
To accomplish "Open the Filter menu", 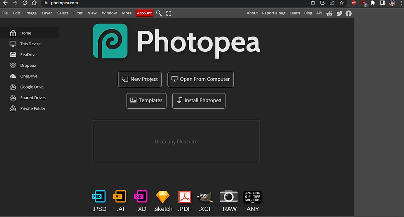I will click(78, 13).
